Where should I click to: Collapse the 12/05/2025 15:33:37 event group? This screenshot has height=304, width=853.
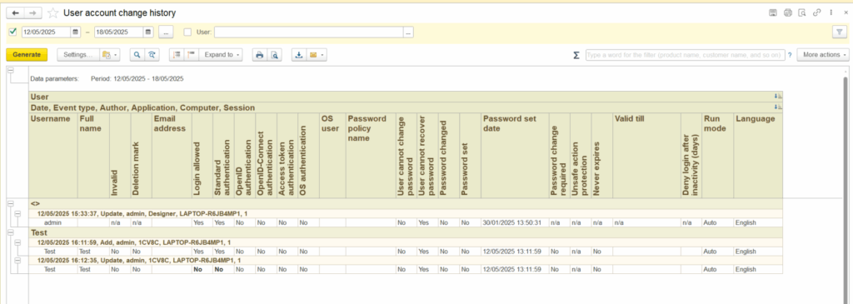pyautogui.click(x=17, y=214)
